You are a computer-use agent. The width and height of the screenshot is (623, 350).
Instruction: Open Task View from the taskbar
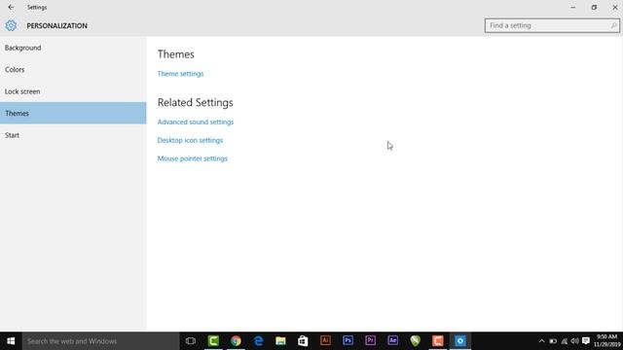(191, 341)
